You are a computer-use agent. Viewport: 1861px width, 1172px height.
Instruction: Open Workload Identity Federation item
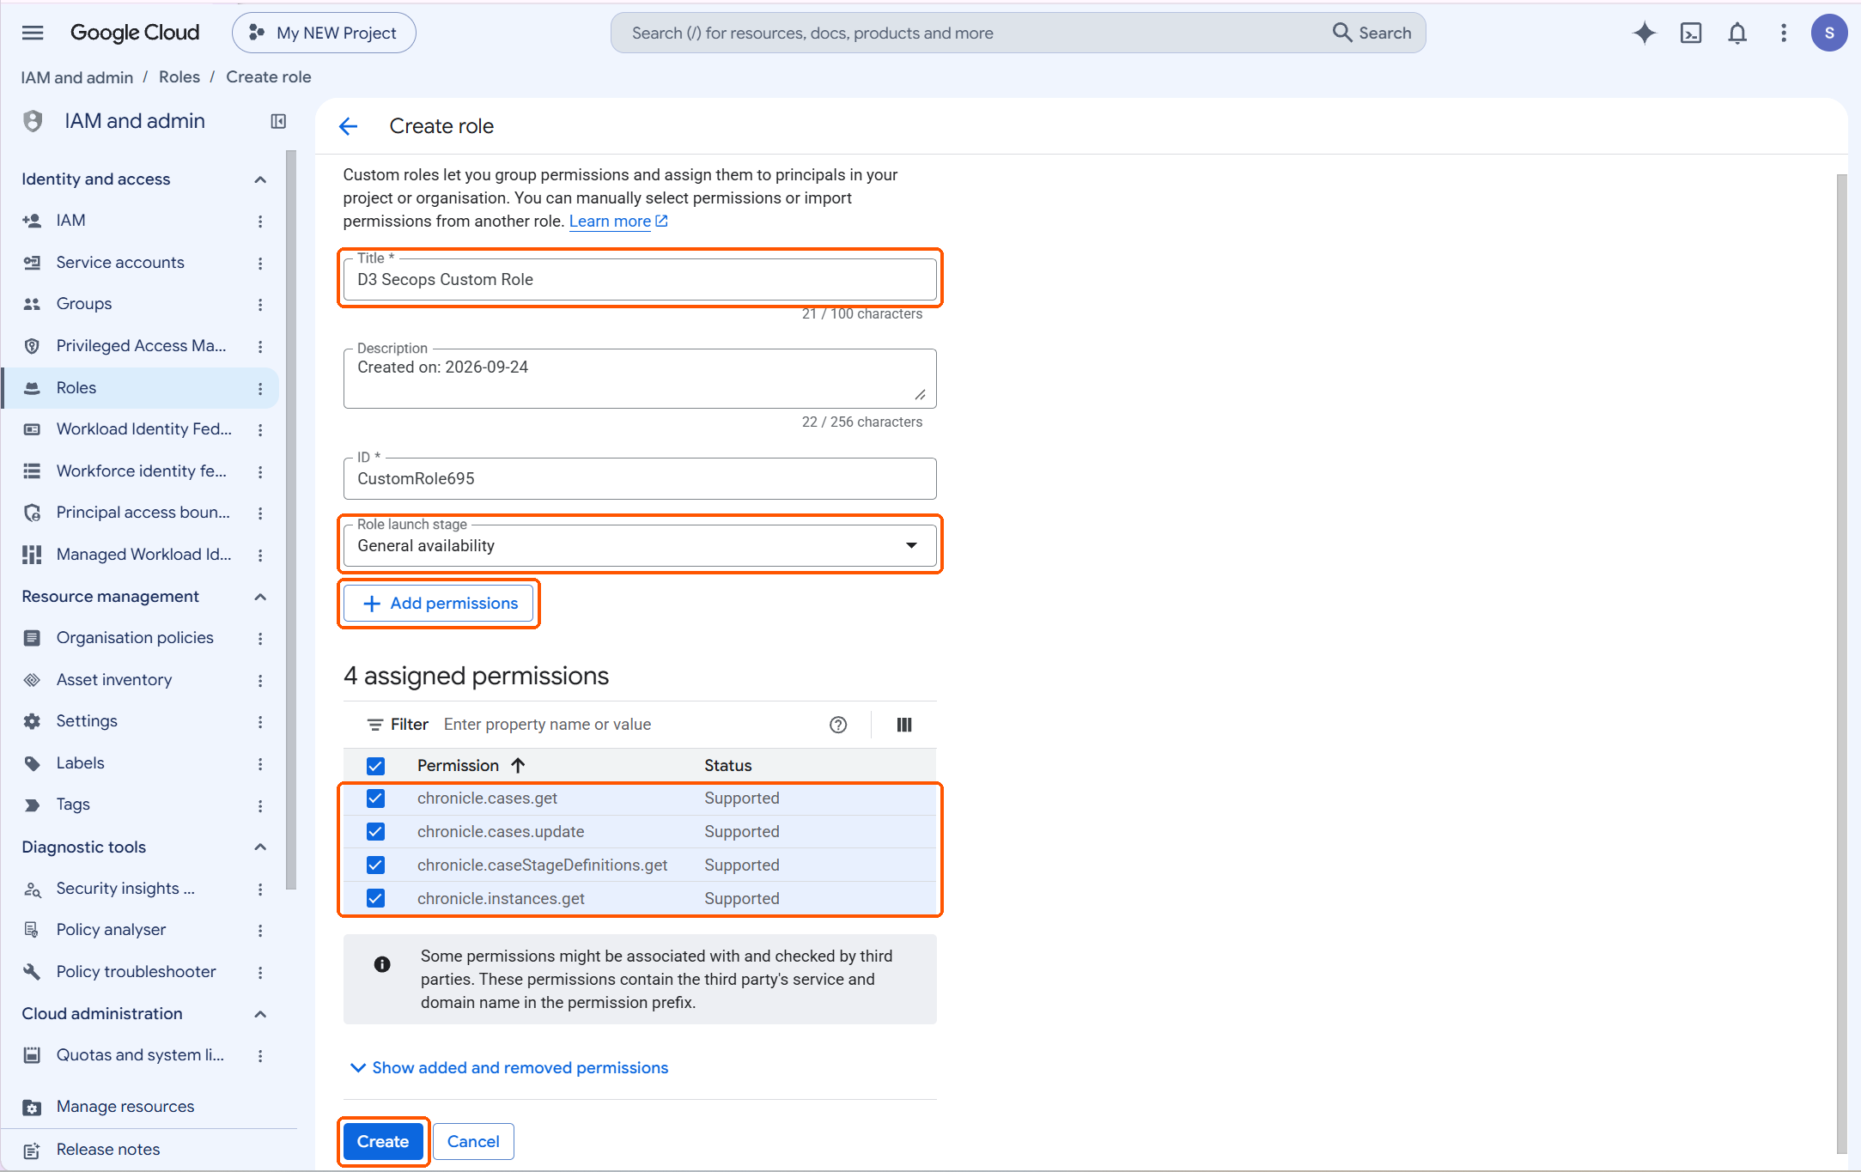pos(144,429)
